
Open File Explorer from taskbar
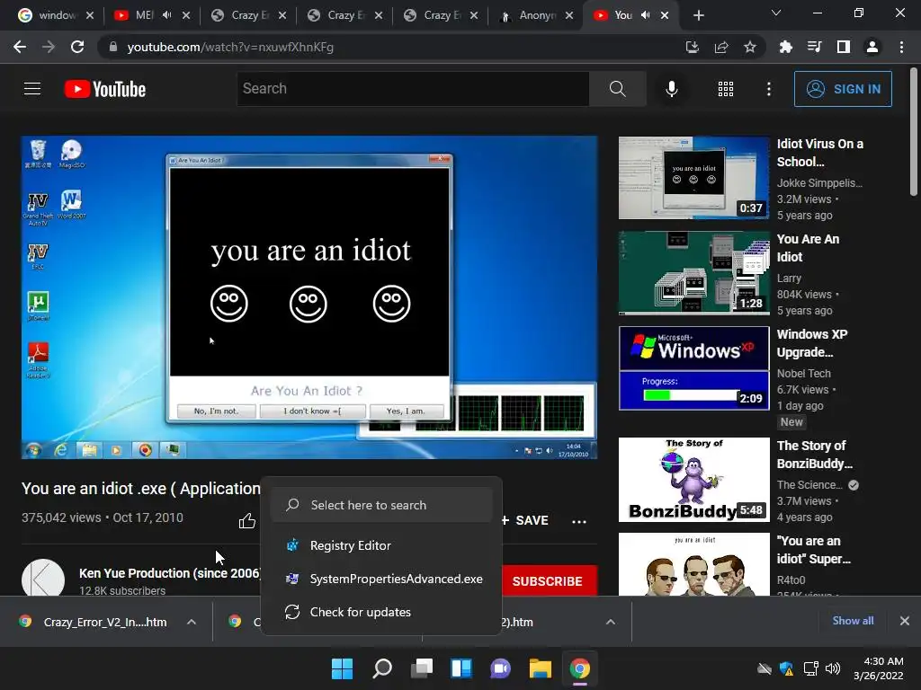[540, 668]
